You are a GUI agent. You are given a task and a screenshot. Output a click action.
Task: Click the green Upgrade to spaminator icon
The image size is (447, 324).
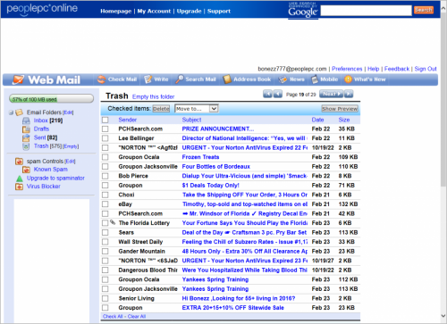20,179
